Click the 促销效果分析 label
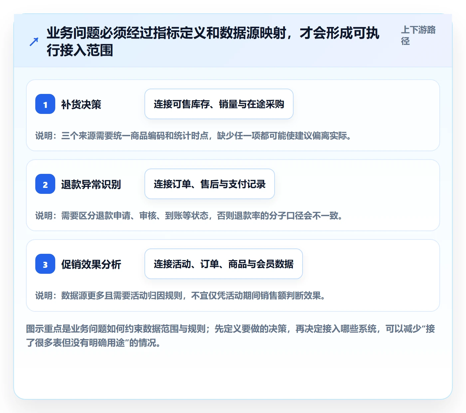Viewport: 466px width, 413px height. (91, 264)
